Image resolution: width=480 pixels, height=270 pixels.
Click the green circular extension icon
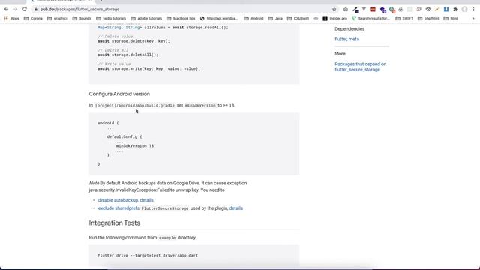click(x=391, y=10)
